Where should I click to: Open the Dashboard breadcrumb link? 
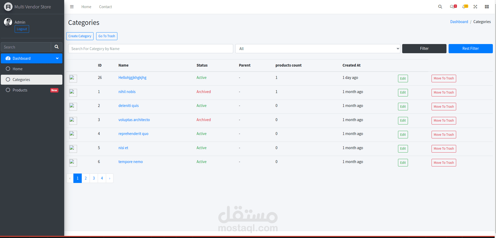[459, 22]
